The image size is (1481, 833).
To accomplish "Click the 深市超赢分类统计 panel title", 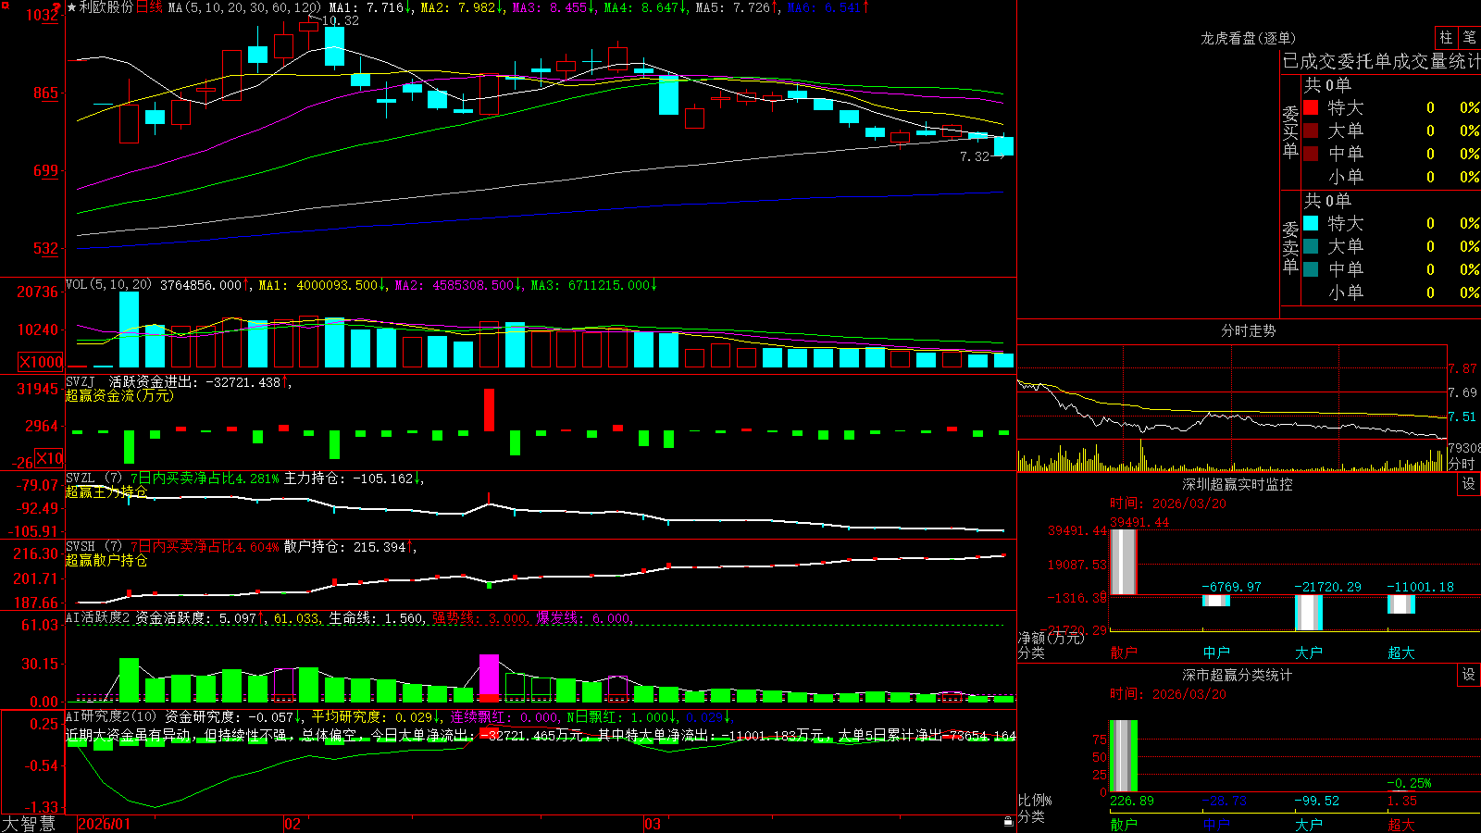I will tap(1237, 675).
